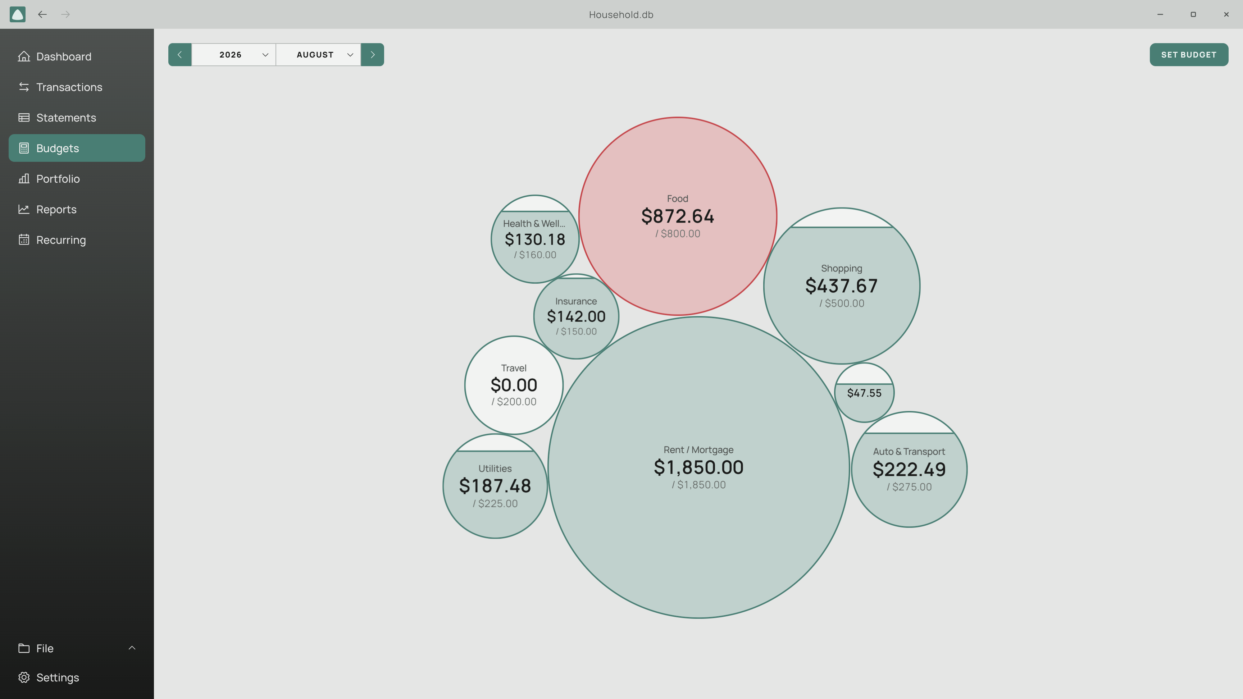Click the Reports line chart icon
Image resolution: width=1243 pixels, height=699 pixels.
pos(24,209)
